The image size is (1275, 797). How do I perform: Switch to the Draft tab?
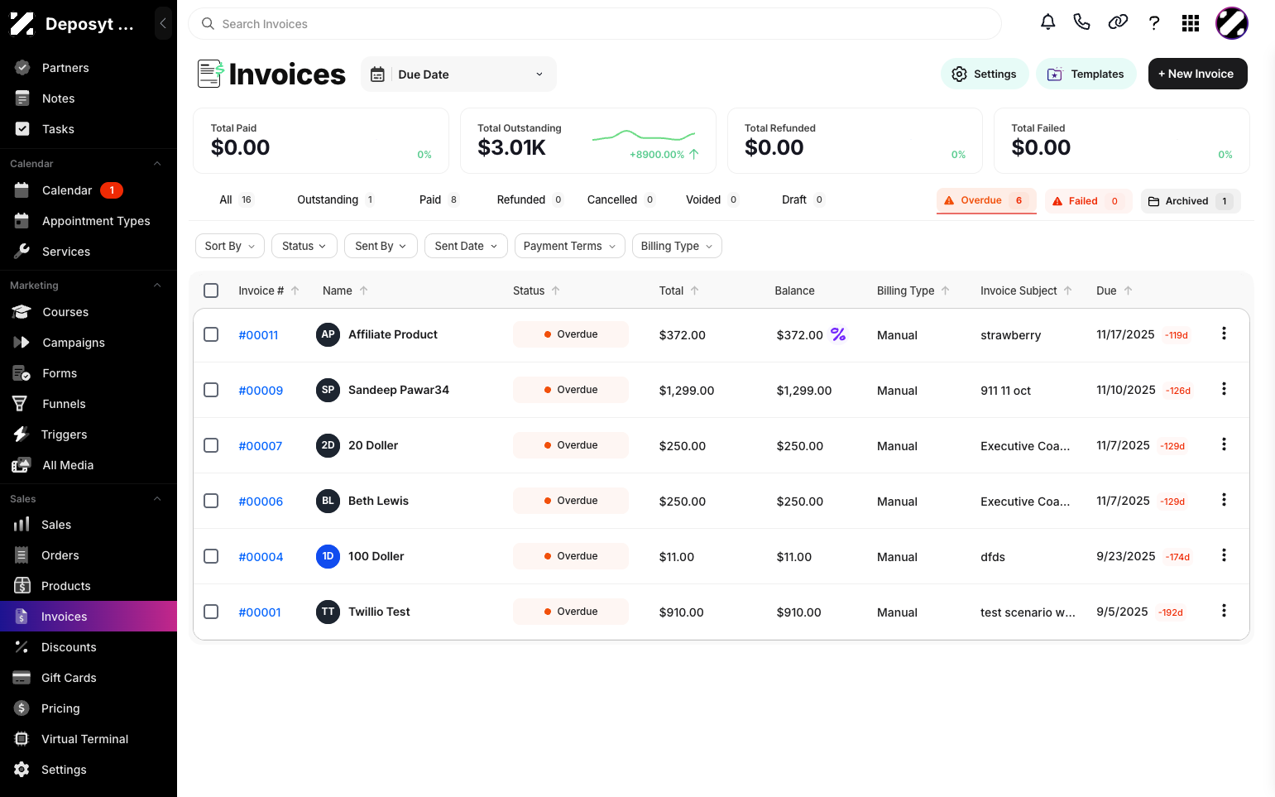803,199
